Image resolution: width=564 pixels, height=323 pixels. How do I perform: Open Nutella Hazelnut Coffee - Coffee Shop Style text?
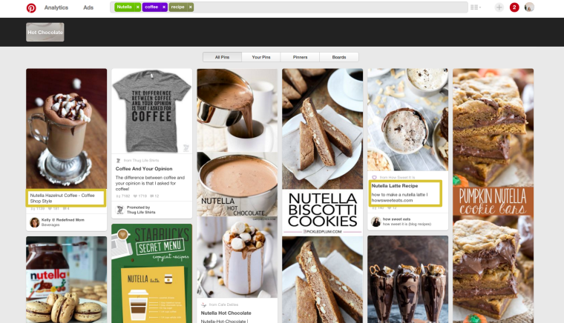pyautogui.click(x=62, y=198)
